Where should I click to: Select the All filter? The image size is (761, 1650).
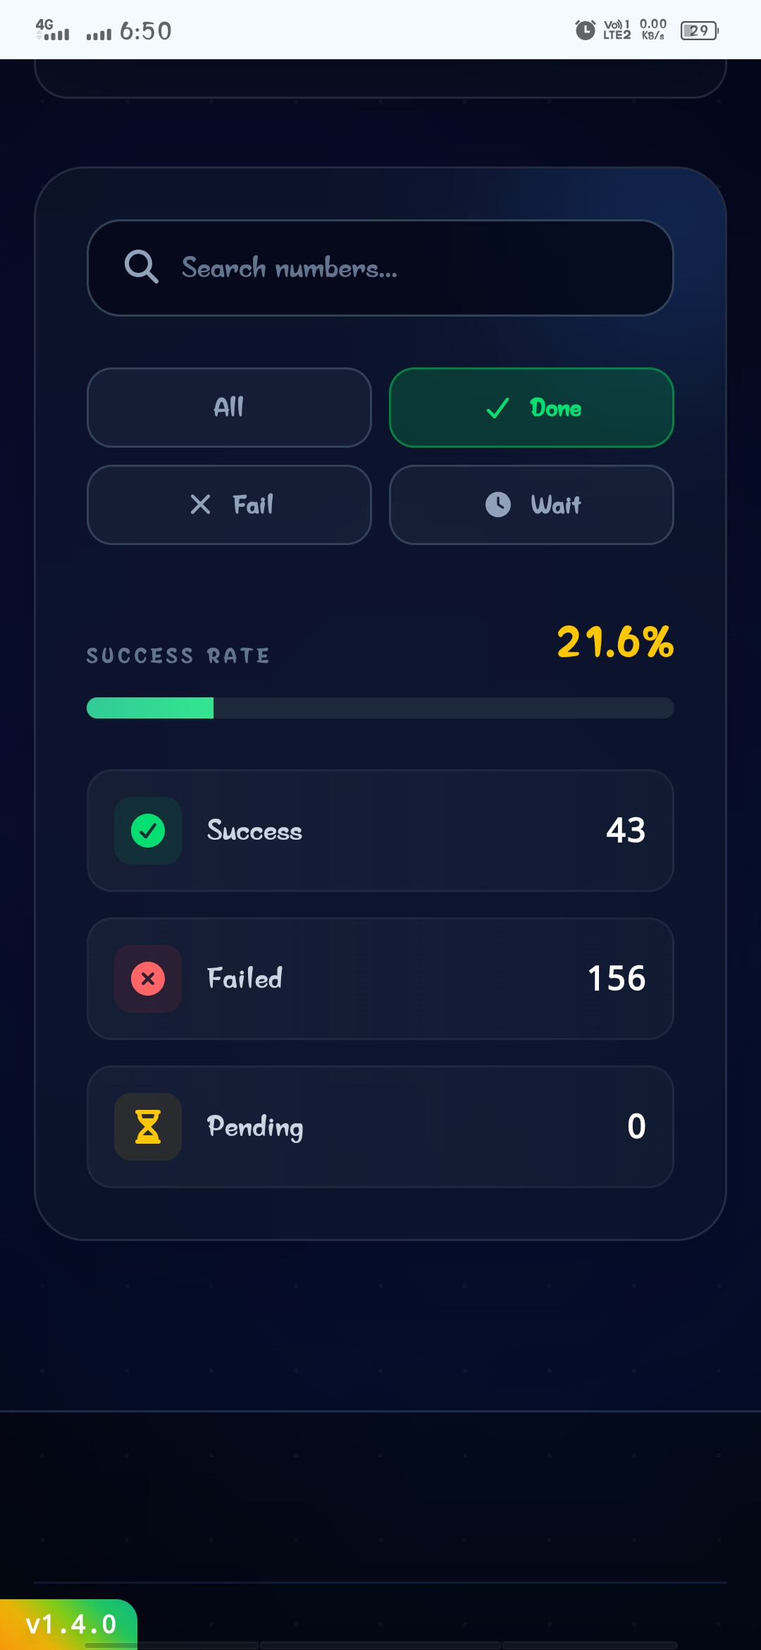click(229, 408)
